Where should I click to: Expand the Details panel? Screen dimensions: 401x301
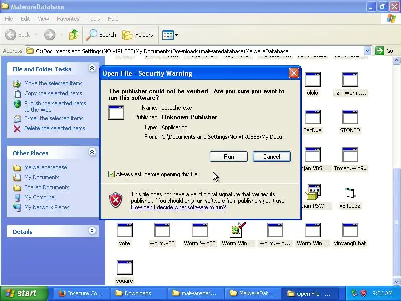pos(92,231)
